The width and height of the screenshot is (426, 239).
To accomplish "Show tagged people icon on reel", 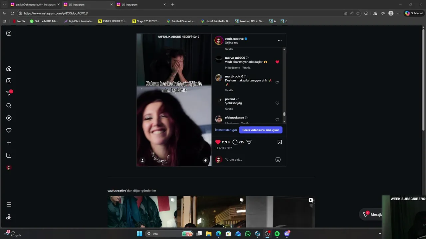I will coord(142,160).
